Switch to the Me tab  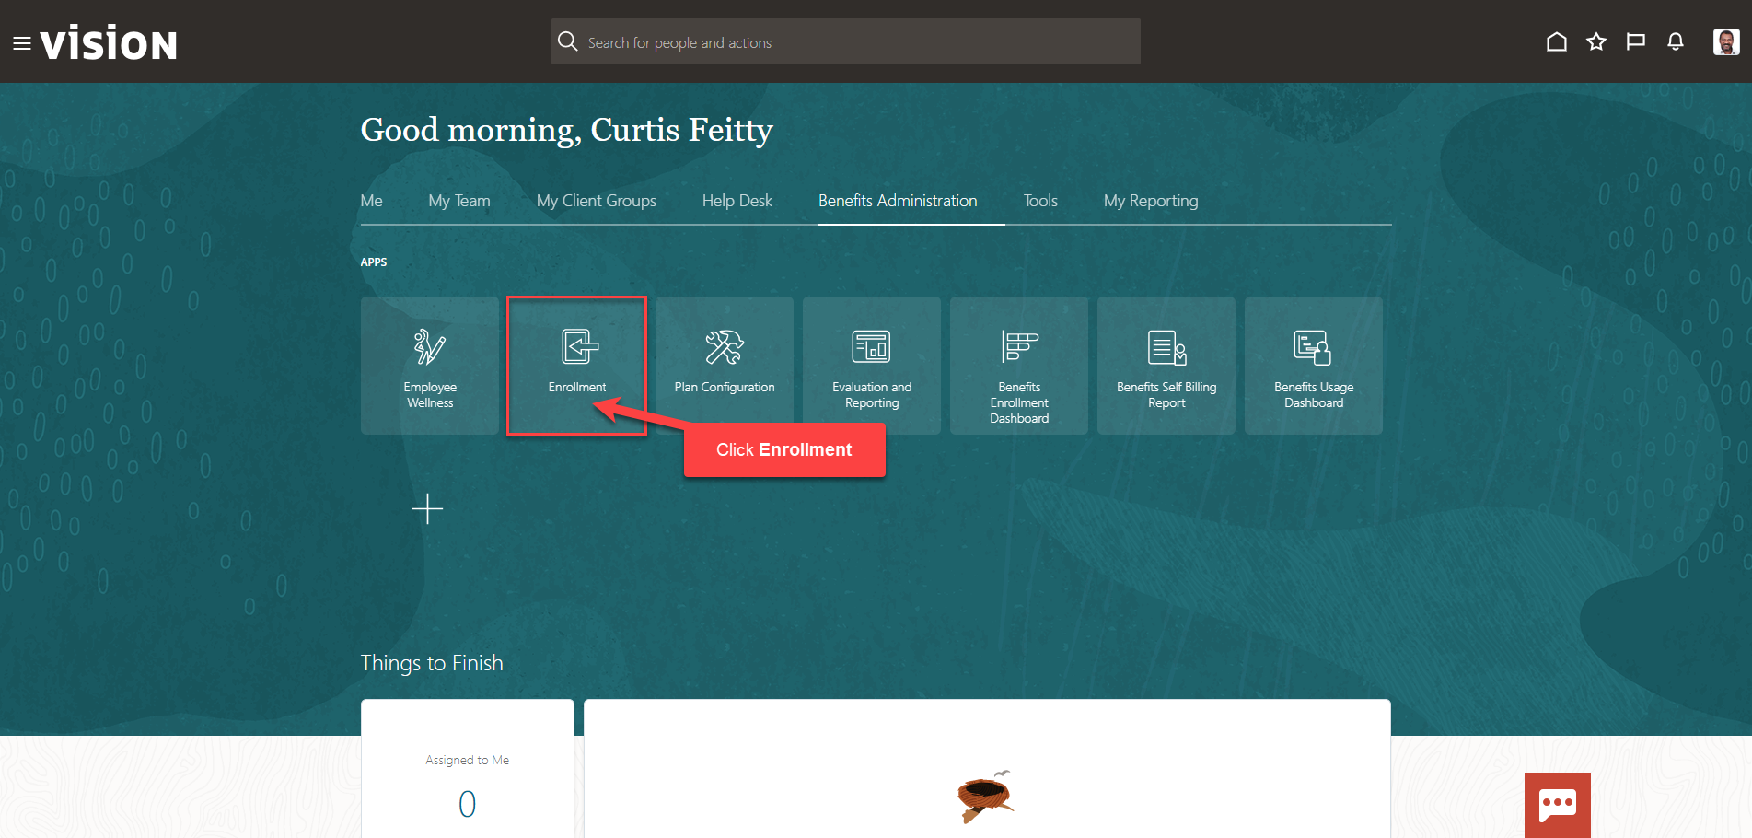371,201
